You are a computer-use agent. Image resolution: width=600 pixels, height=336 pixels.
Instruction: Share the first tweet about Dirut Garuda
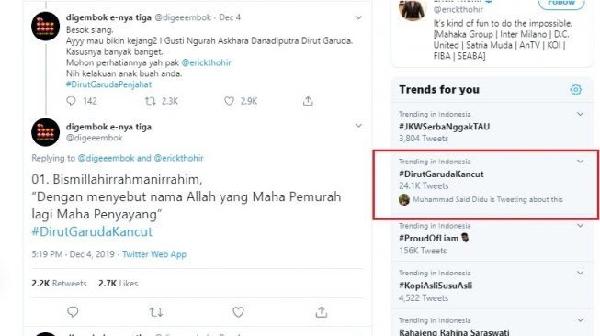(x=308, y=101)
